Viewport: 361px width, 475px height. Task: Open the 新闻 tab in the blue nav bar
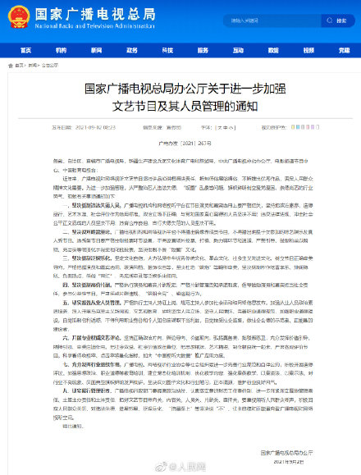[96, 50]
